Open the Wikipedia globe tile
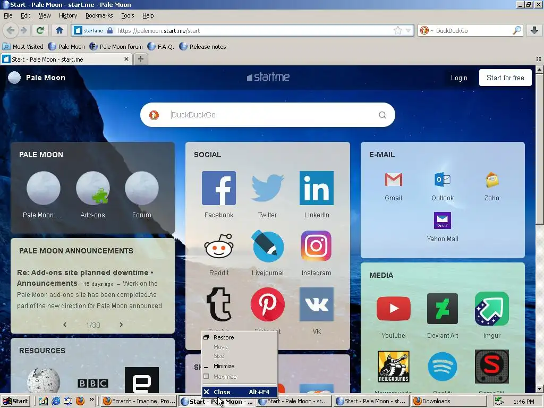This screenshot has height=408, width=544. coord(44,380)
